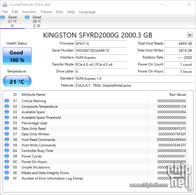The width and height of the screenshot is (196, 195).
Task: Click status icon for Data Units Read row
Action: 7,128
